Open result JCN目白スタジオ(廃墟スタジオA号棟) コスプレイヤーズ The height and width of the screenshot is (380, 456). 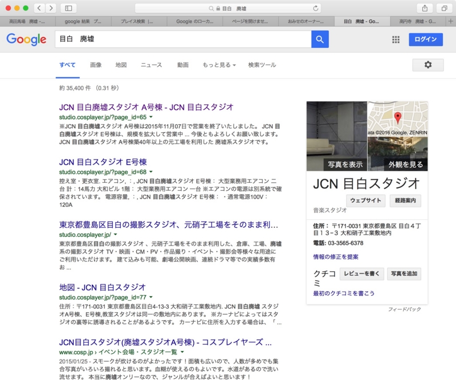[x=165, y=342]
